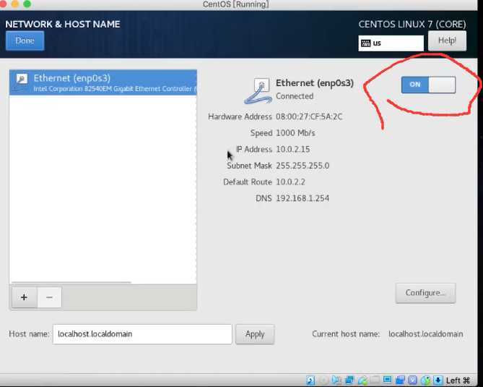483x387 pixels.
Task: Click the yellow minimize window button
Action: point(14,4)
